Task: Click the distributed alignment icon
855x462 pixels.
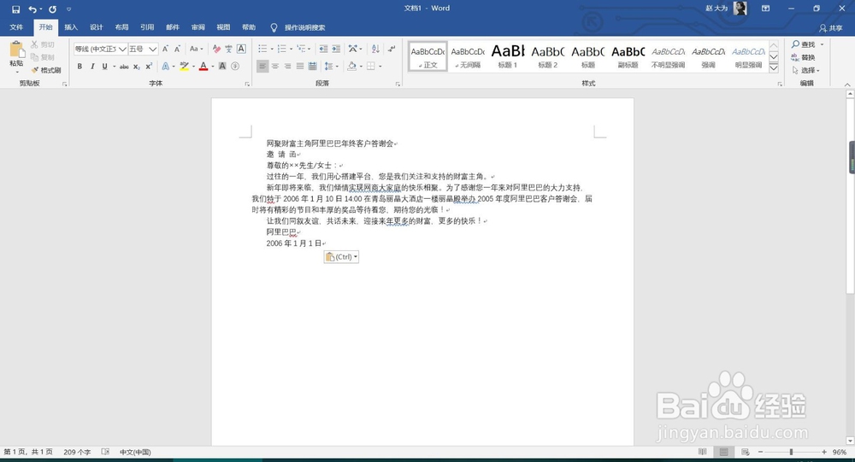Action: tap(312, 67)
